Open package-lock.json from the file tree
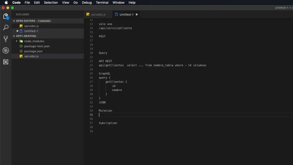 pos(48,46)
